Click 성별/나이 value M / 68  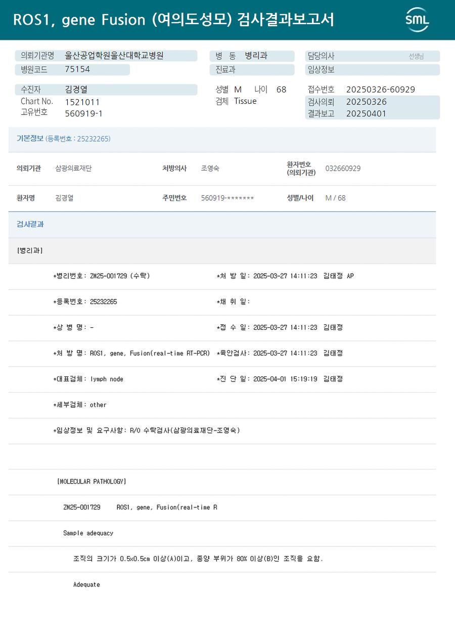(x=335, y=198)
